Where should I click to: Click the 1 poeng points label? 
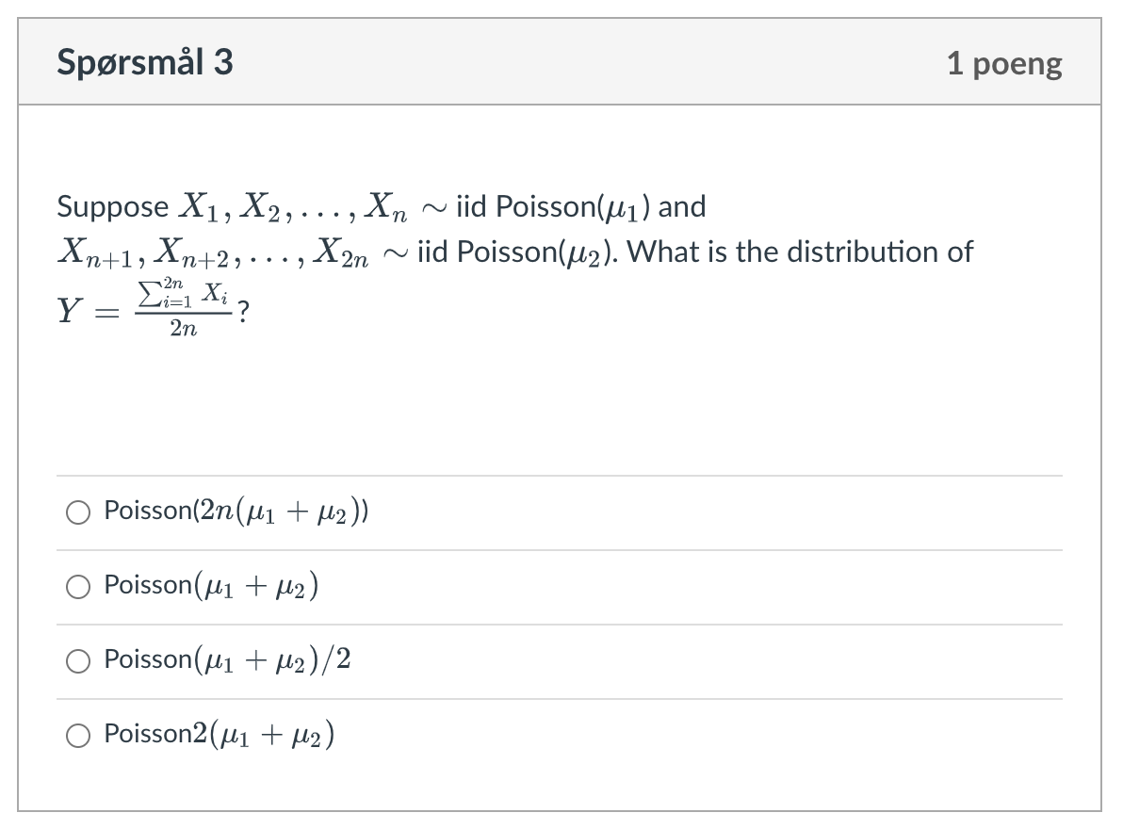(x=1004, y=63)
